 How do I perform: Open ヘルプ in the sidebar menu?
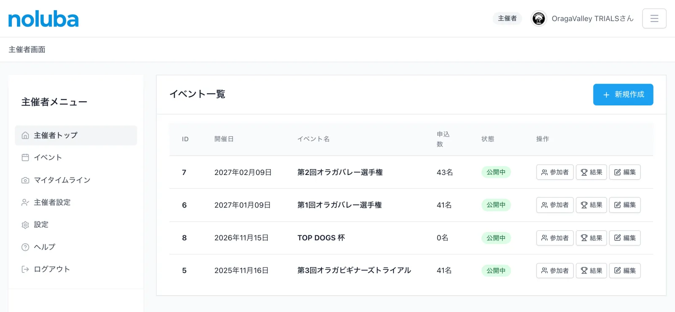coord(76,247)
